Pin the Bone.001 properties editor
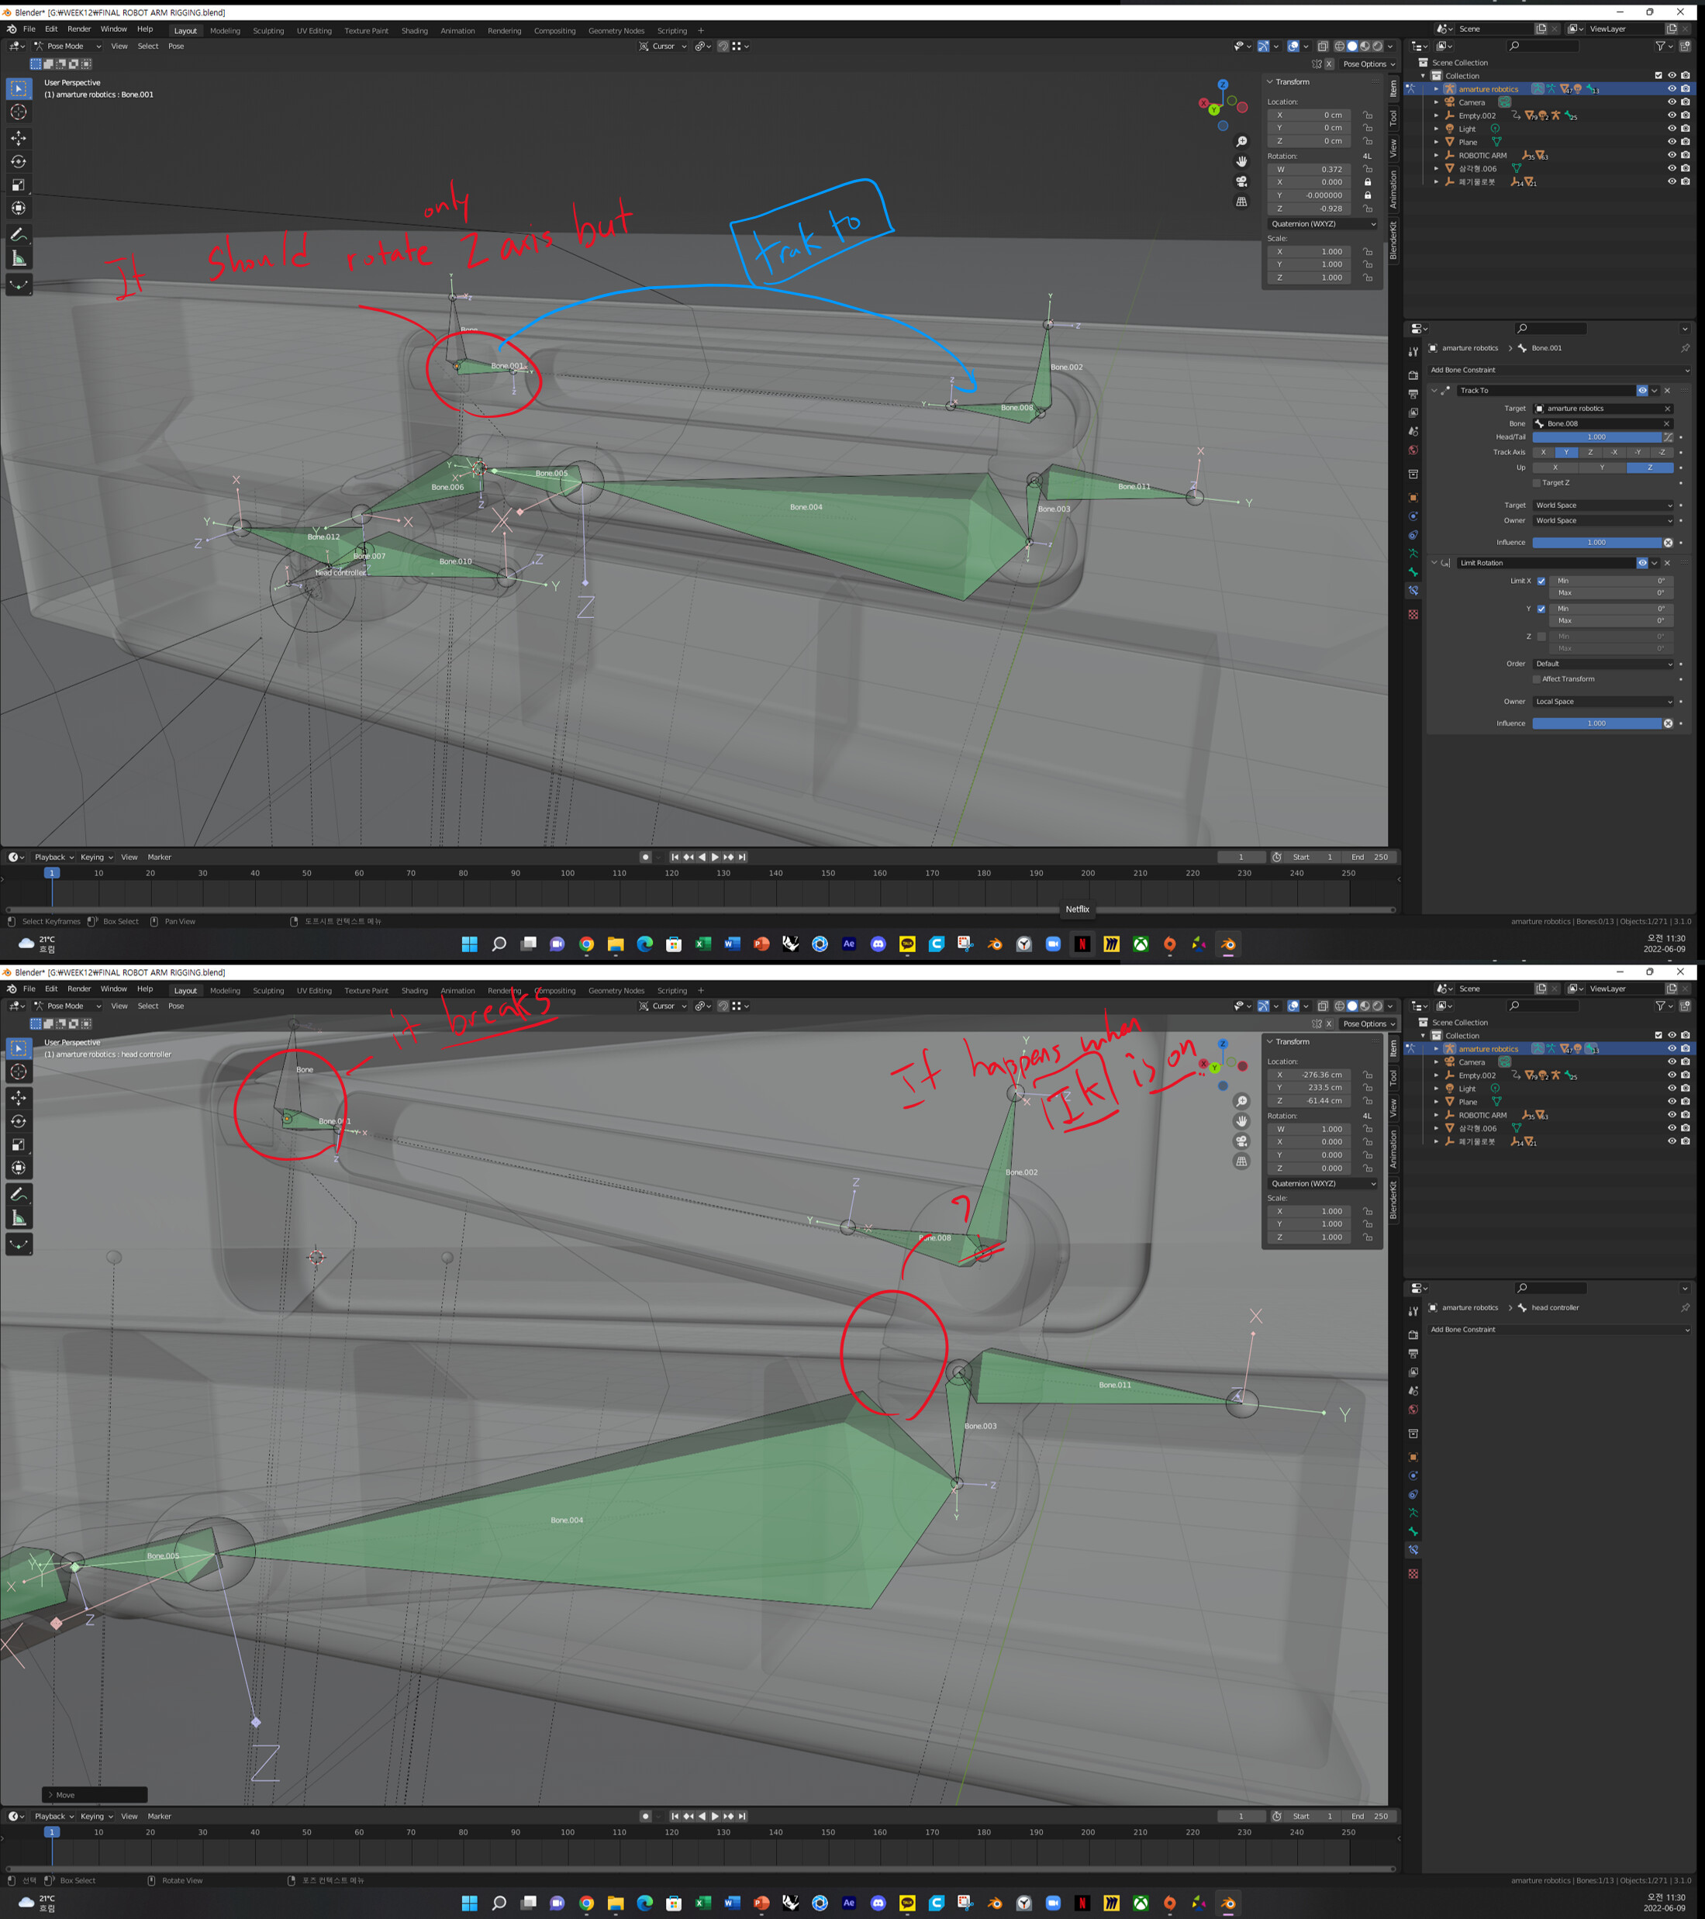Image resolution: width=1705 pixels, height=1919 pixels. (x=1684, y=348)
